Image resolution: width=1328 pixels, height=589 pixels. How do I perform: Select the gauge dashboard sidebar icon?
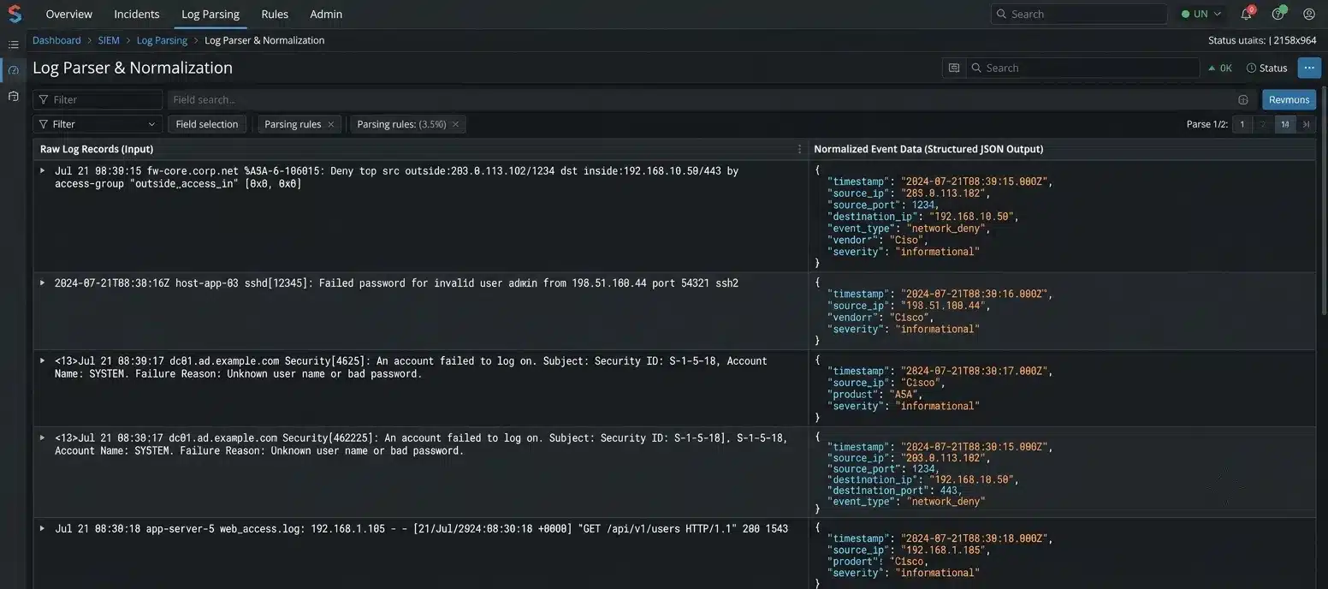(14, 70)
